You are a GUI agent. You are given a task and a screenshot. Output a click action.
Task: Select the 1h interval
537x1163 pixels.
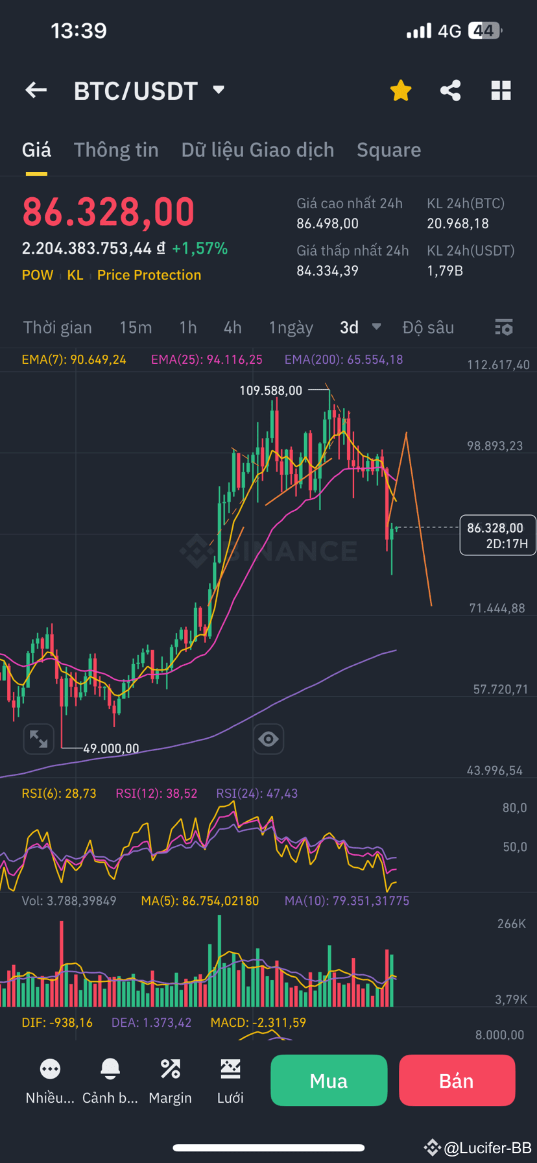click(x=188, y=328)
